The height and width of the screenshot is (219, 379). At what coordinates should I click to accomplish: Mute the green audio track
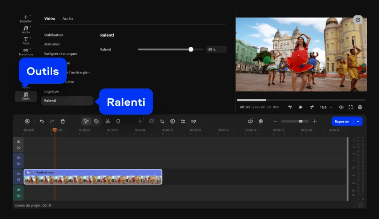click(x=19, y=190)
